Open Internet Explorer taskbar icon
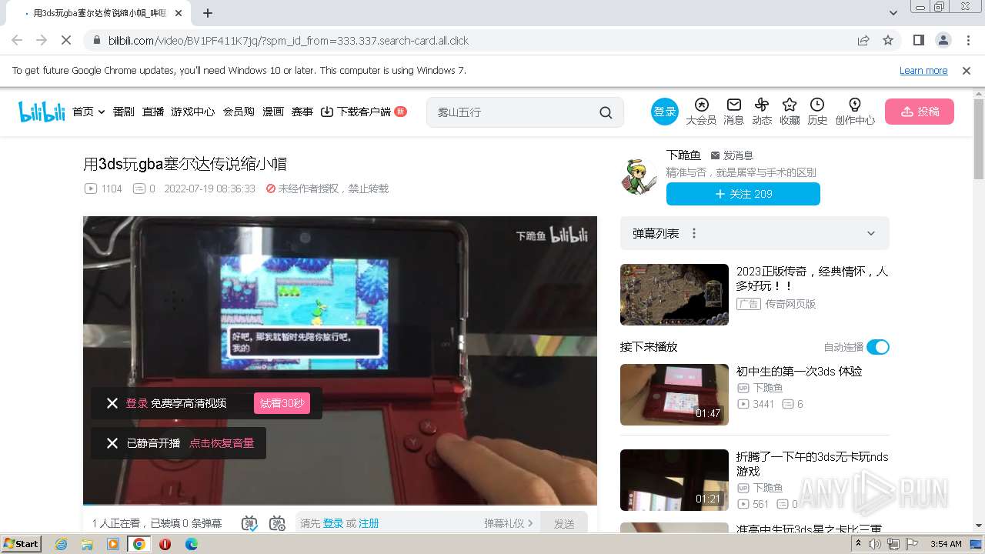985x554 pixels. [62, 544]
